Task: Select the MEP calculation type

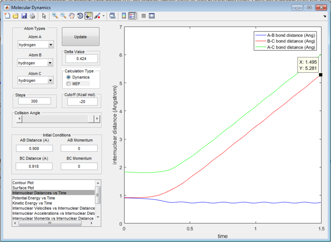Action: pos(69,84)
